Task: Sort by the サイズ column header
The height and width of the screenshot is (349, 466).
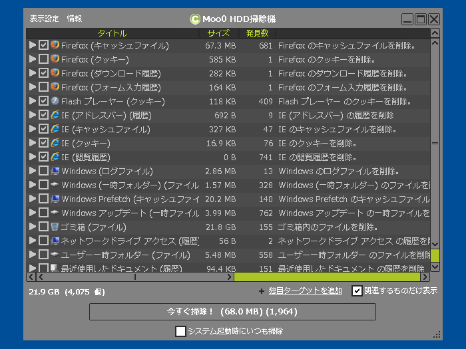Action: pyautogui.click(x=218, y=33)
